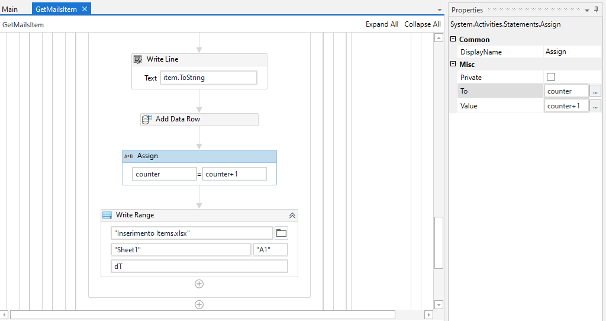Browse for workbook using the folder icon
The height and width of the screenshot is (321, 606).
tap(281, 233)
